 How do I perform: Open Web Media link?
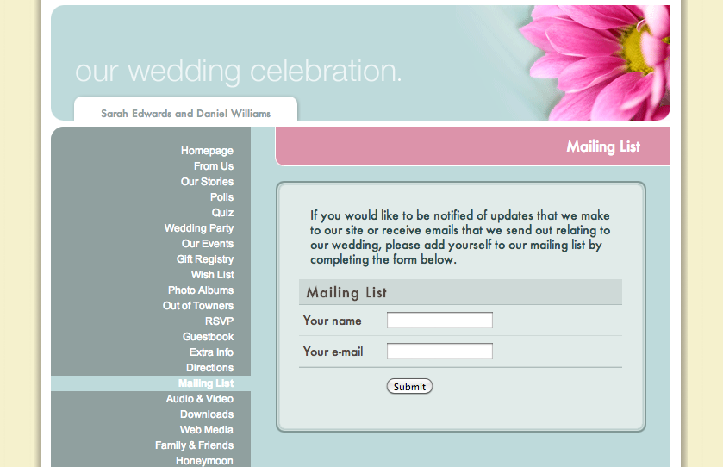tap(207, 430)
